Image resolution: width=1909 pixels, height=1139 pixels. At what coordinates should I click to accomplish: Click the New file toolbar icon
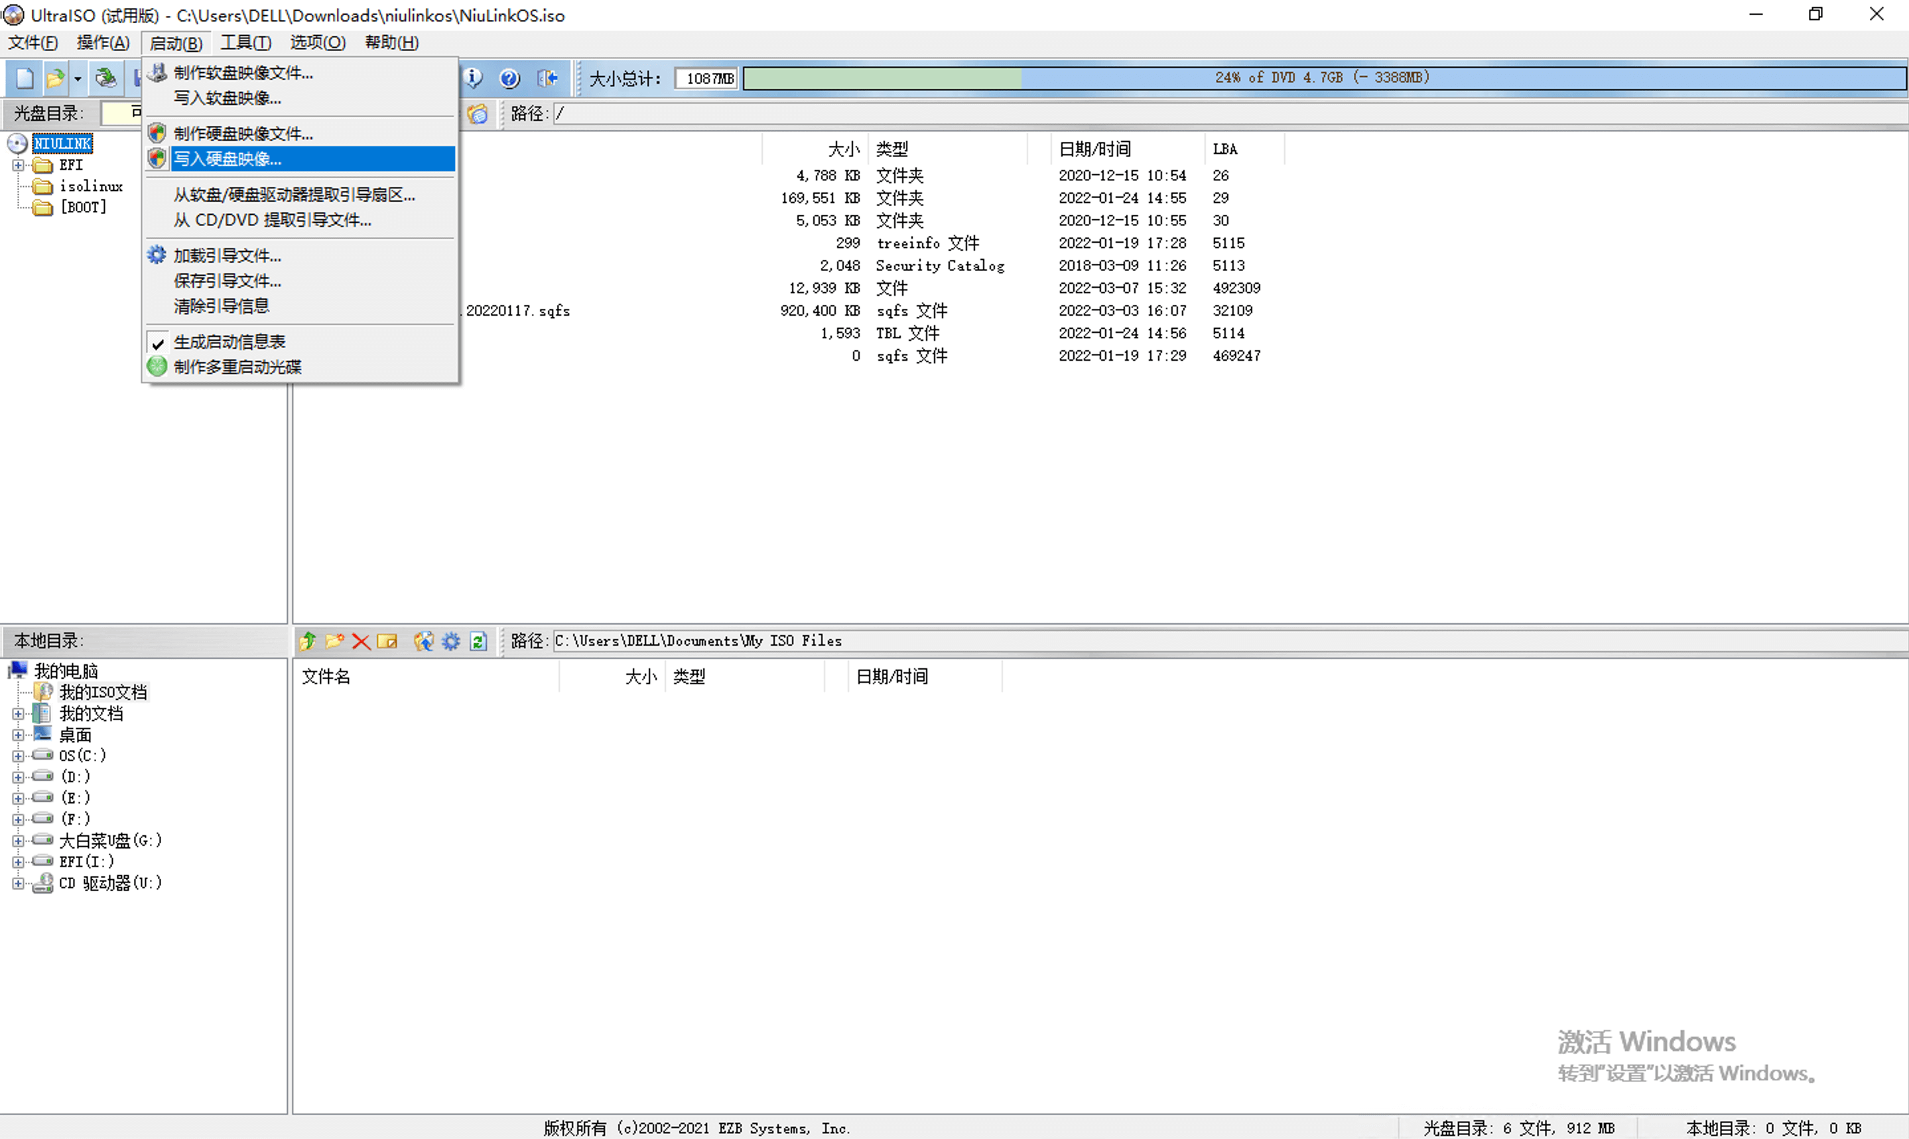point(25,78)
